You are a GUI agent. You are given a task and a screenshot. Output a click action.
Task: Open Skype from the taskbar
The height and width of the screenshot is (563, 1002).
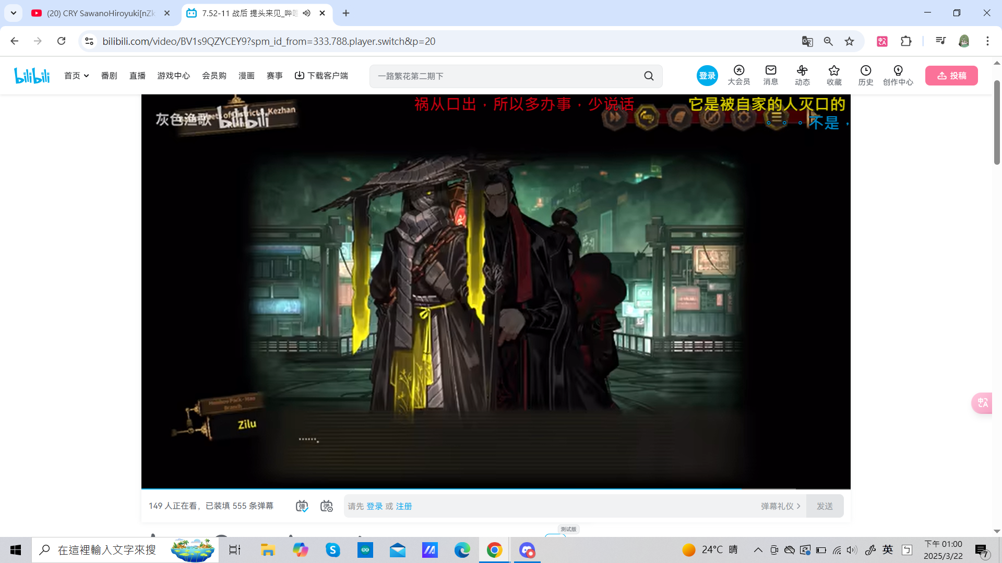(332, 550)
